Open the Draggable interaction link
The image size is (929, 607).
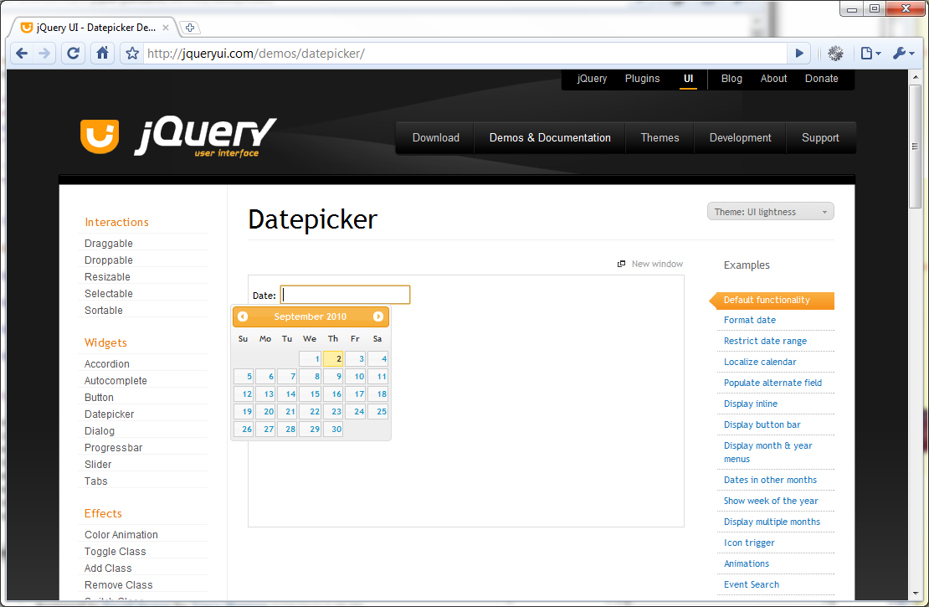(109, 244)
